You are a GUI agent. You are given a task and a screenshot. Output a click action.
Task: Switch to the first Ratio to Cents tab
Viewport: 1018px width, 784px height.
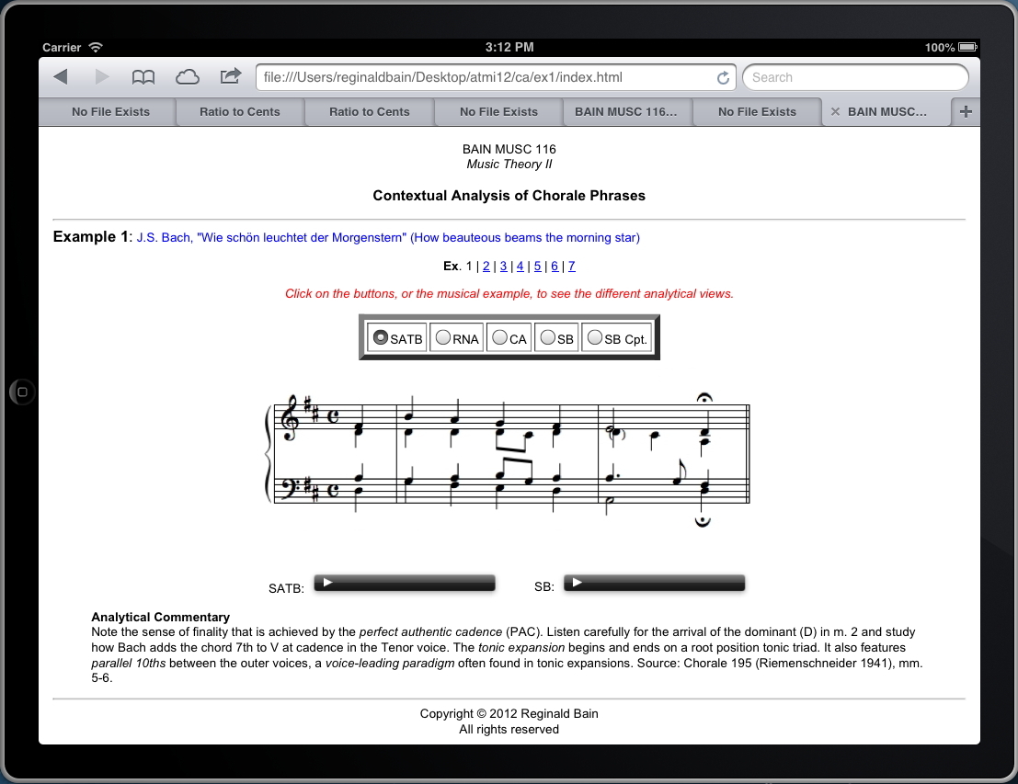click(240, 111)
